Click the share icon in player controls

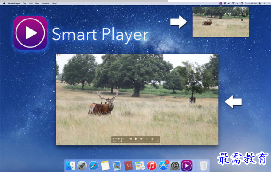click(147, 139)
